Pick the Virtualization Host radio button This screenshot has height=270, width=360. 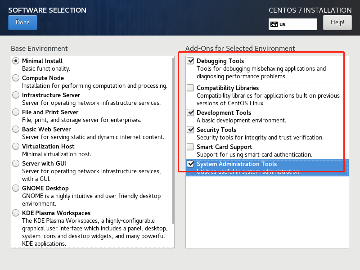(16, 146)
